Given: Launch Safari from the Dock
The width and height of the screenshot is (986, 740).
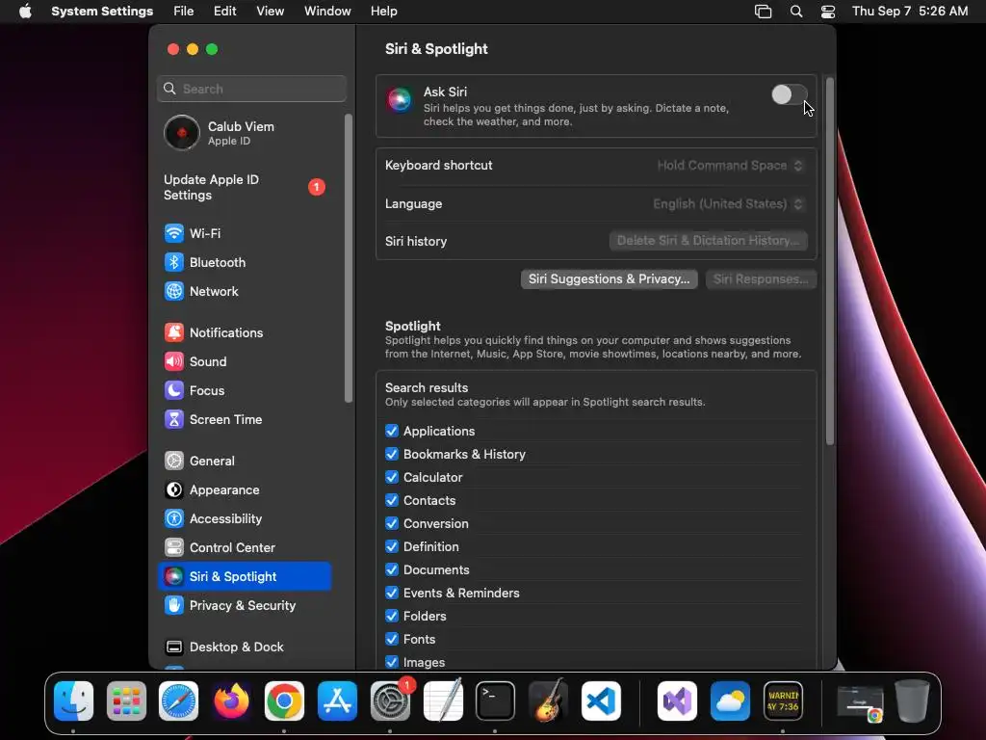Looking at the screenshot, I should (x=178, y=701).
